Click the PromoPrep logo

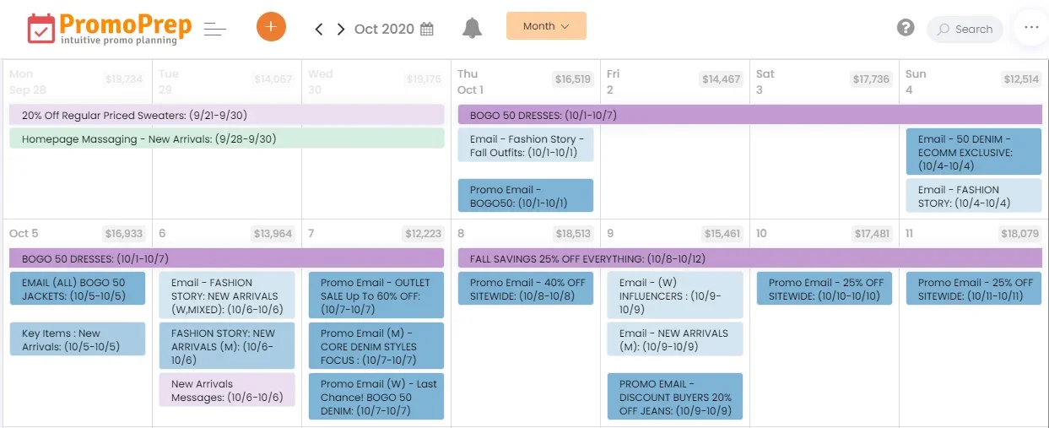tap(110, 29)
